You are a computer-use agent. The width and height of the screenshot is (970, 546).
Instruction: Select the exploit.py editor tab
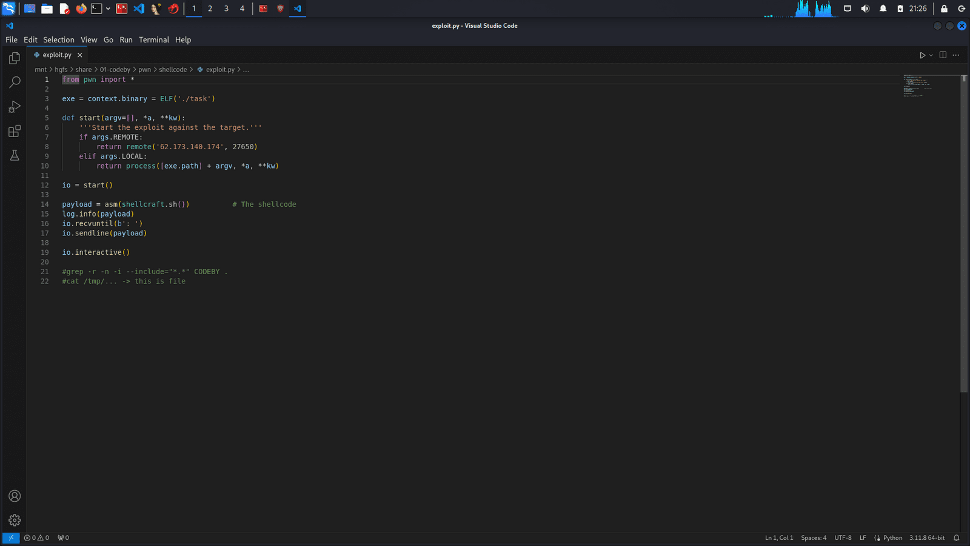pyautogui.click(x=57, y=55)
